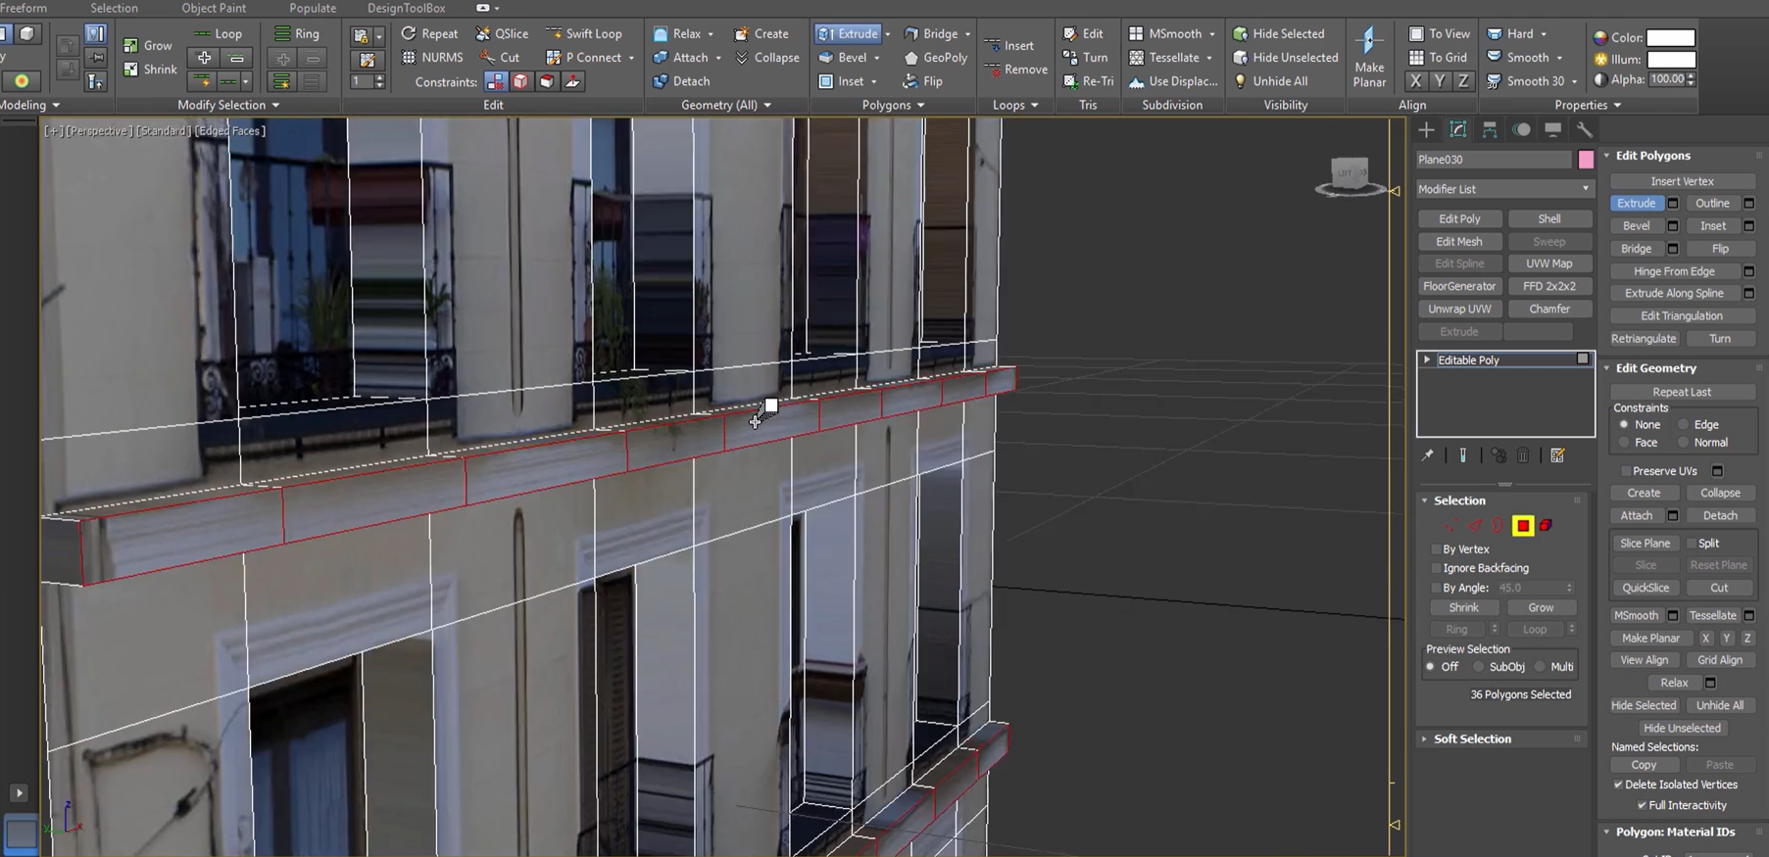The image size is (1769, 857).
Task: Open the Create command panel tab
Action: [x=1426, y=129]
